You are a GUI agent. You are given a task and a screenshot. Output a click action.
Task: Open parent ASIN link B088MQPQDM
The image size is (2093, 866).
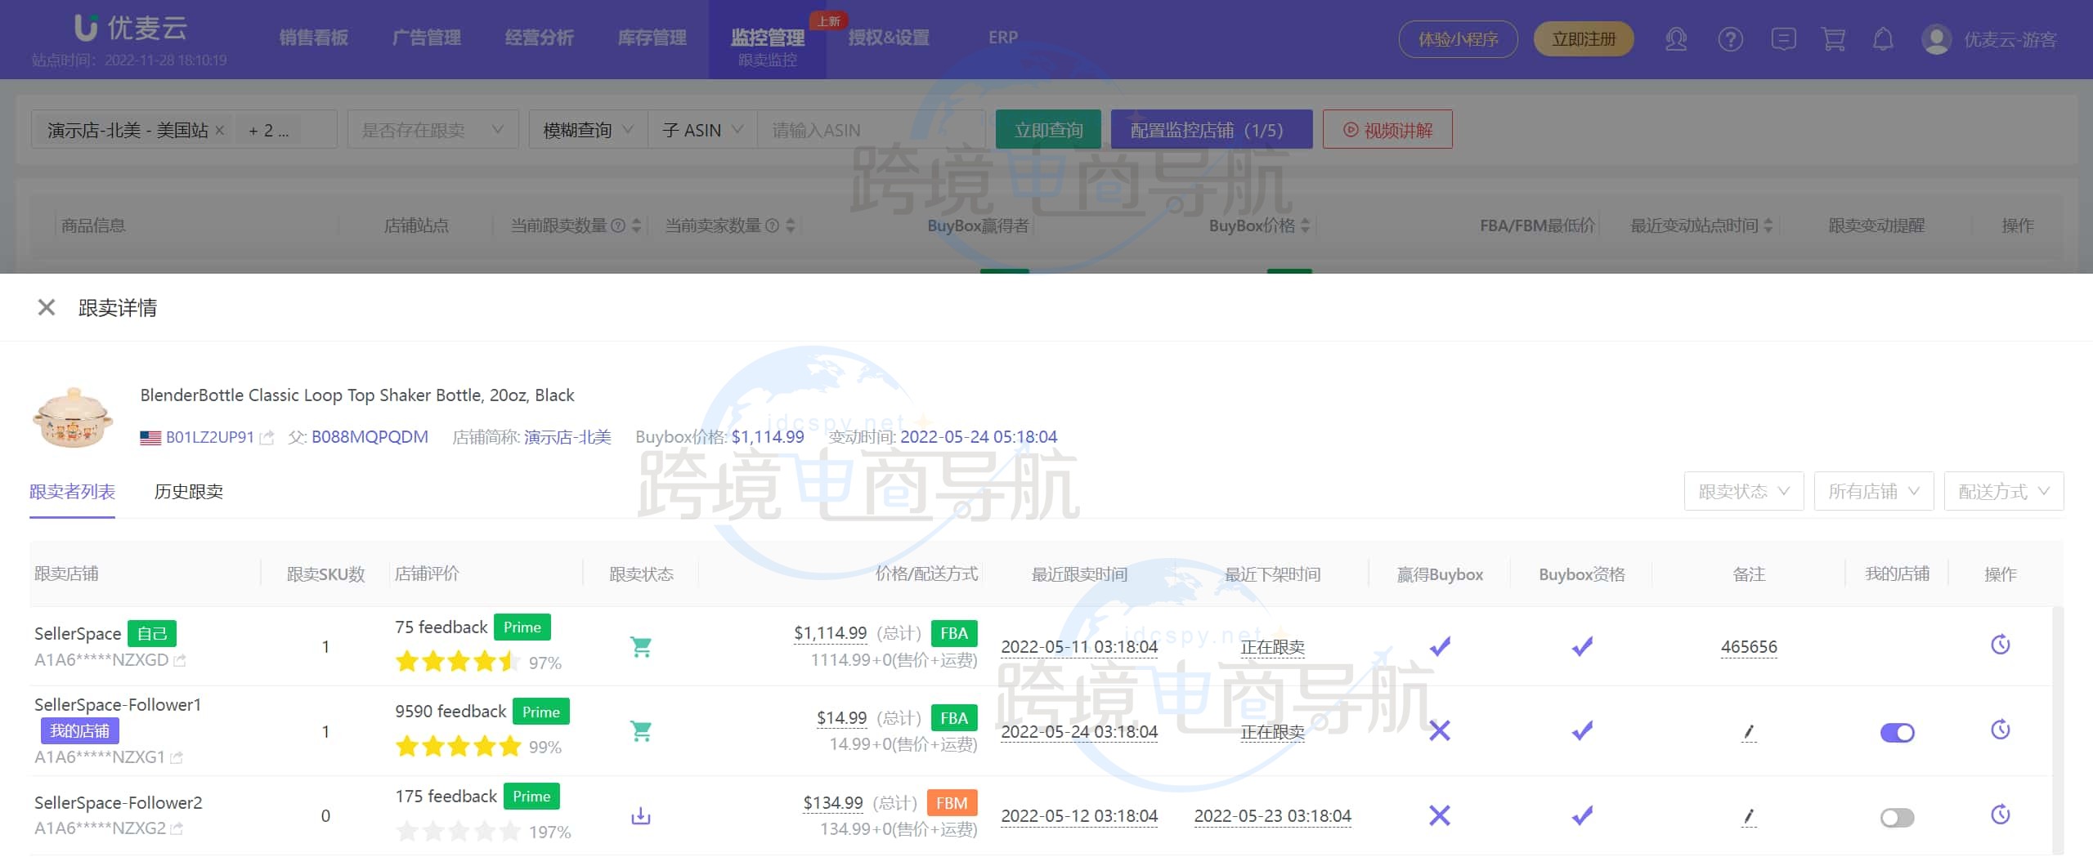pos(370,437)
